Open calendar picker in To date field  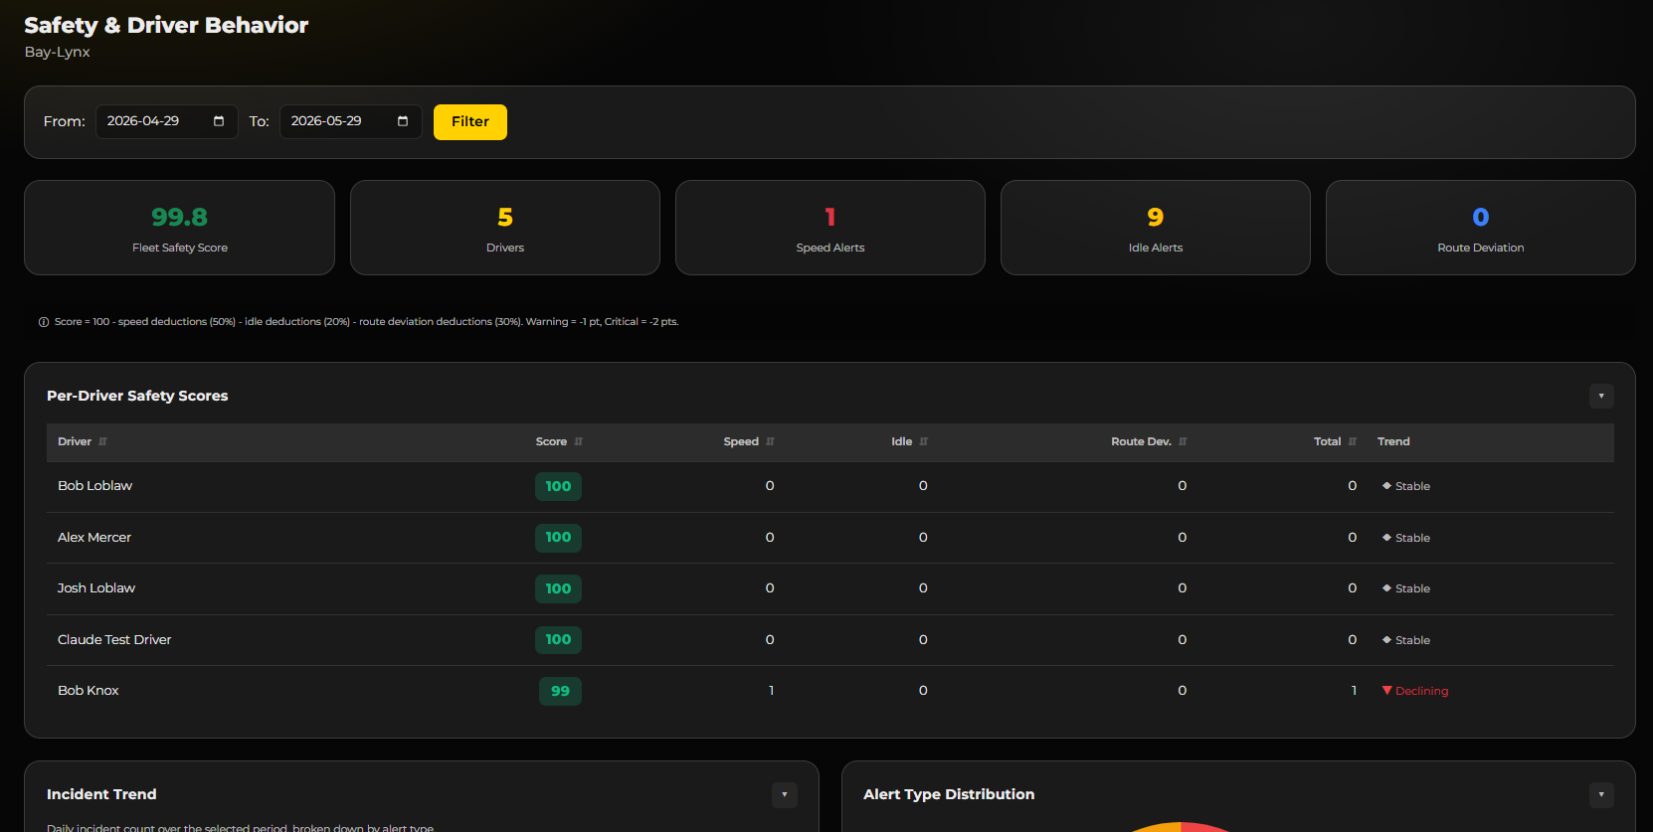[x=403, y=121]
